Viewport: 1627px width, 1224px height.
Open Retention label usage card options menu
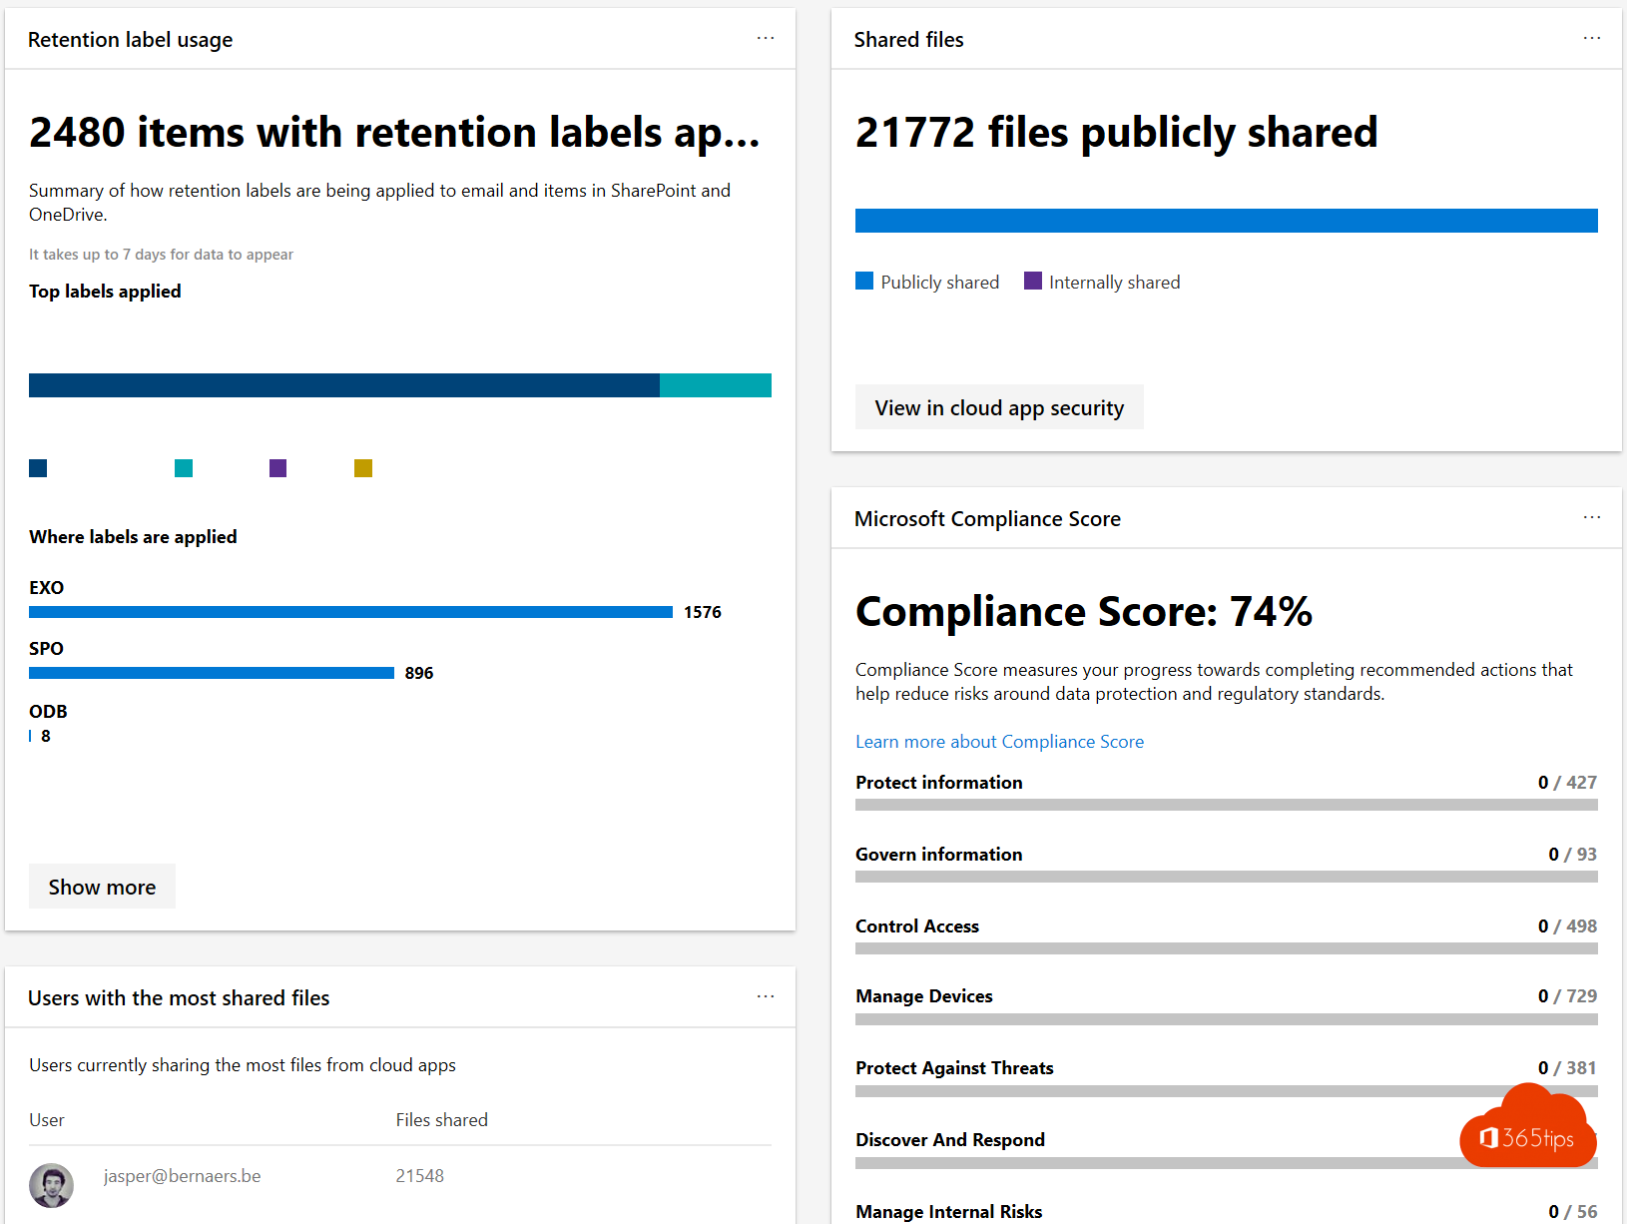(766, 38)
